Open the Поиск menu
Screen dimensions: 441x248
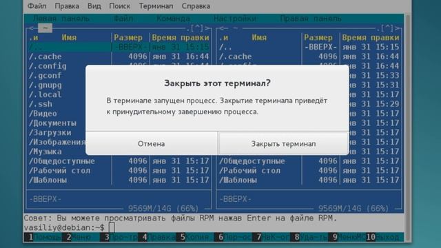coord(119,6)
